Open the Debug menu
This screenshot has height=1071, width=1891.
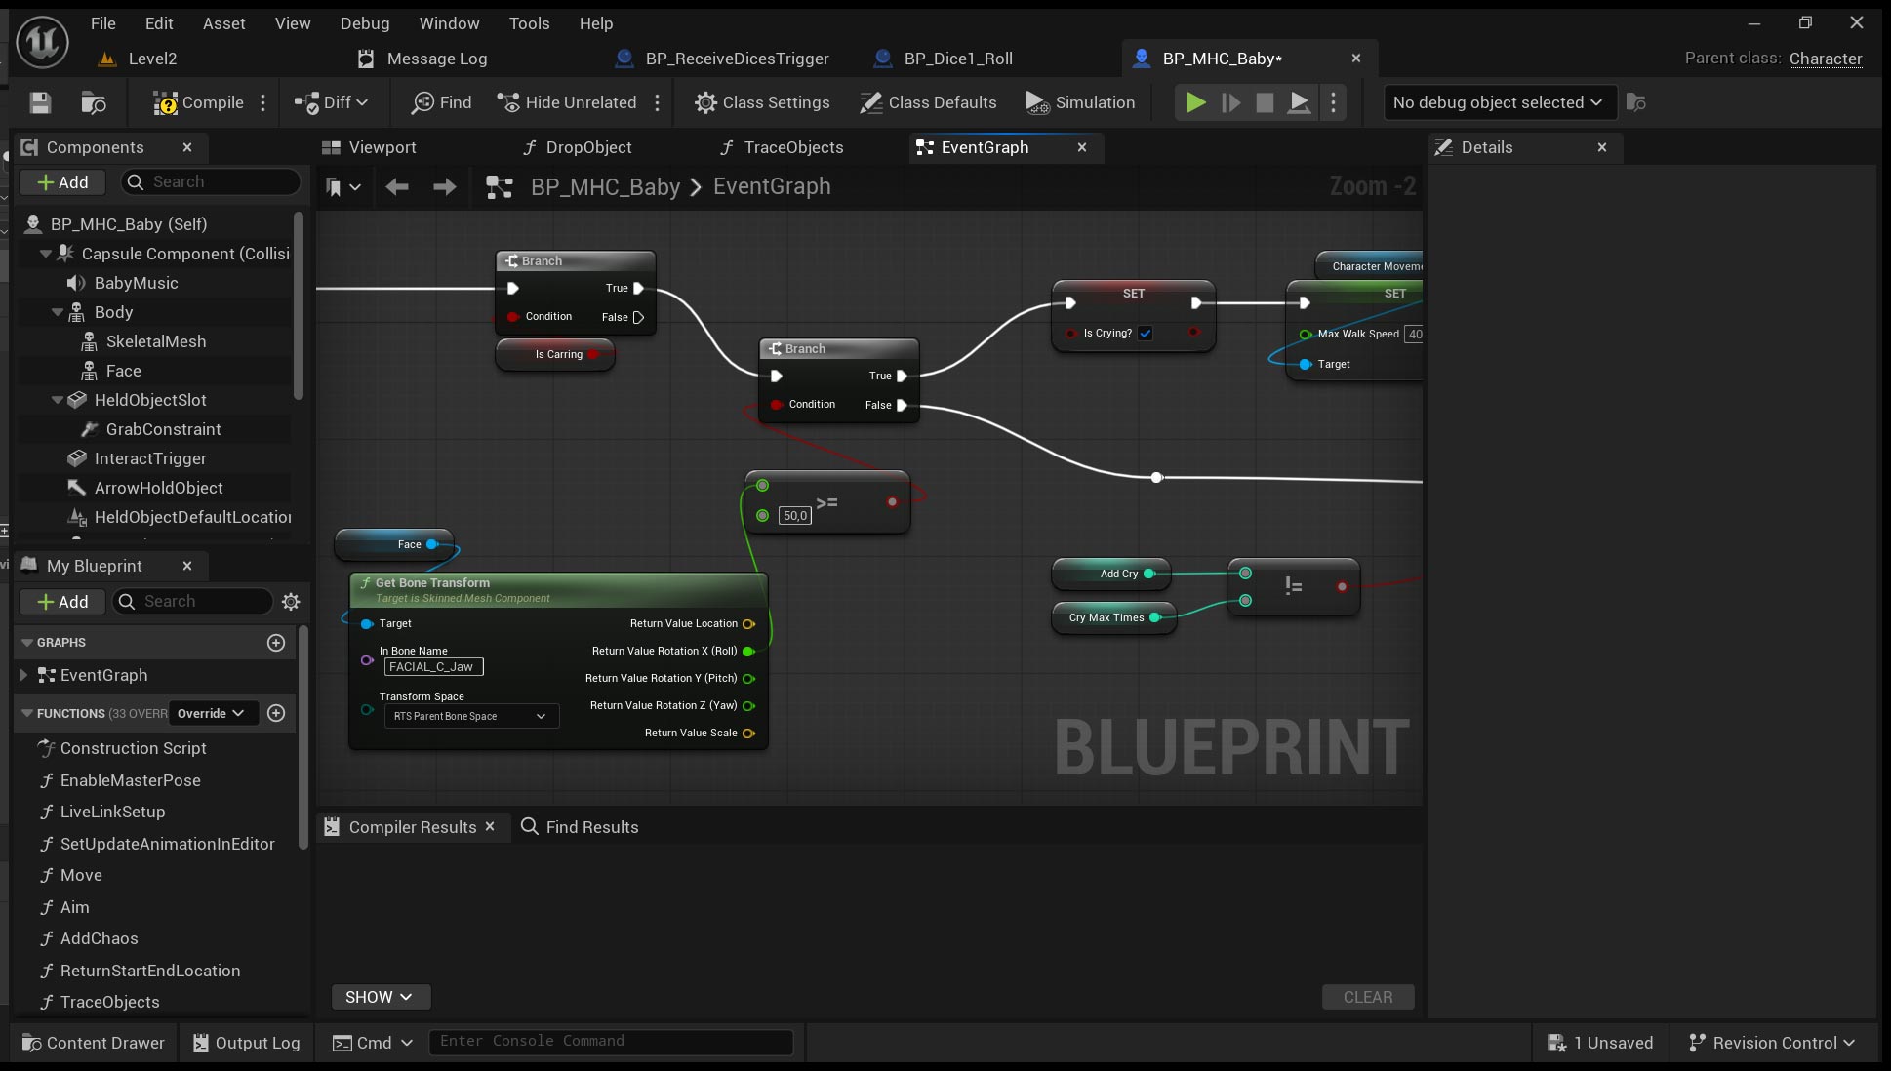click(x=364, y=23)
